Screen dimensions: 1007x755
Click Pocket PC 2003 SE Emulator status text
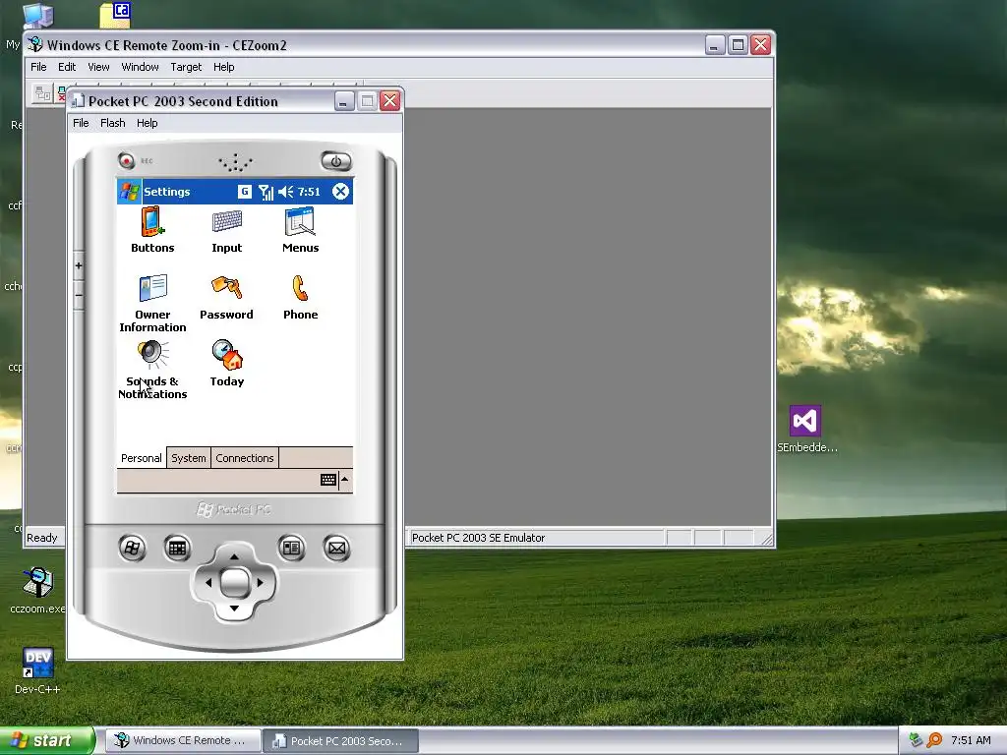click(x=478, y=538)
